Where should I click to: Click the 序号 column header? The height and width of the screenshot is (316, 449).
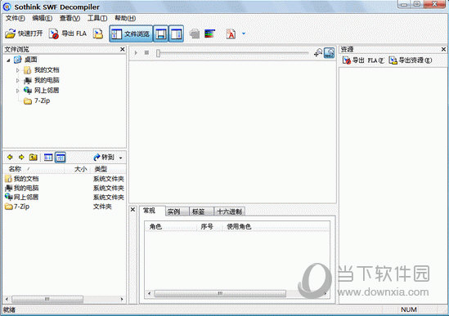coord(209,227)
